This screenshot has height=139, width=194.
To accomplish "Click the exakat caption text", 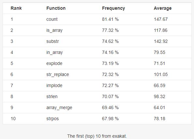I will coord(97,136).
